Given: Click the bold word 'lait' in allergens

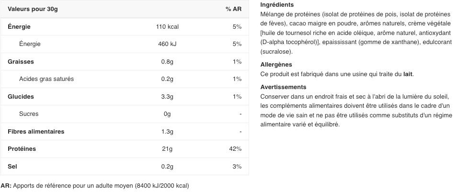Looking at the screenshot, I should pyautogui.click(x=408, y=74).
